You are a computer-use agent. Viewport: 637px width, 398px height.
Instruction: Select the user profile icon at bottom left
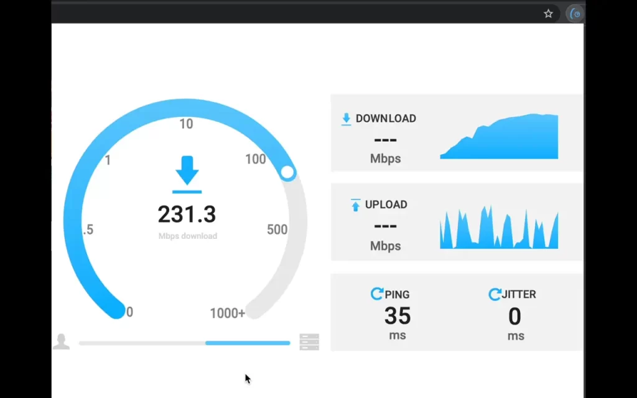click(x=61, y=341)
